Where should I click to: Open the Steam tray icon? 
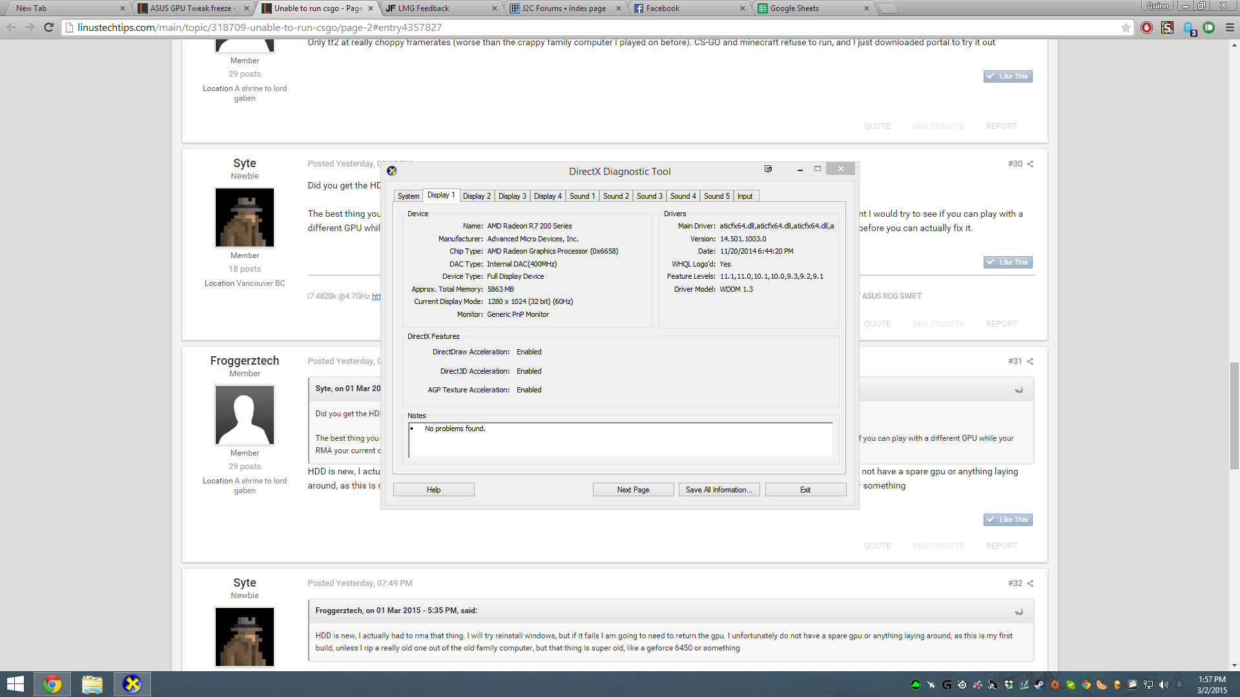coord(1039,685)
